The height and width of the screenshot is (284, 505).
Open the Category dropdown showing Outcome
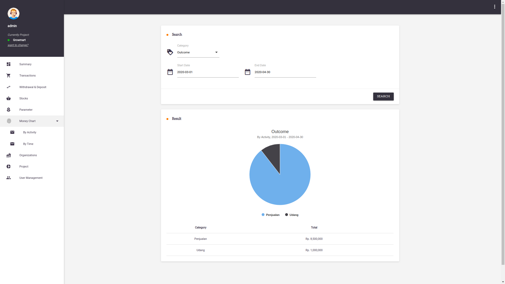(x=198, y=52)
